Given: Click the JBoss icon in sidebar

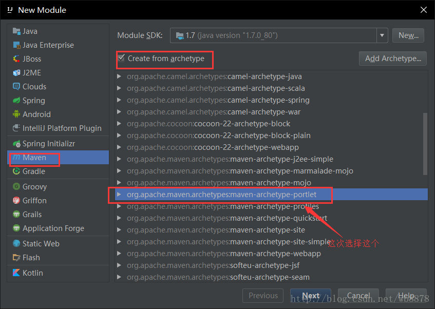Looking at the screenshot, I should 16,59.
